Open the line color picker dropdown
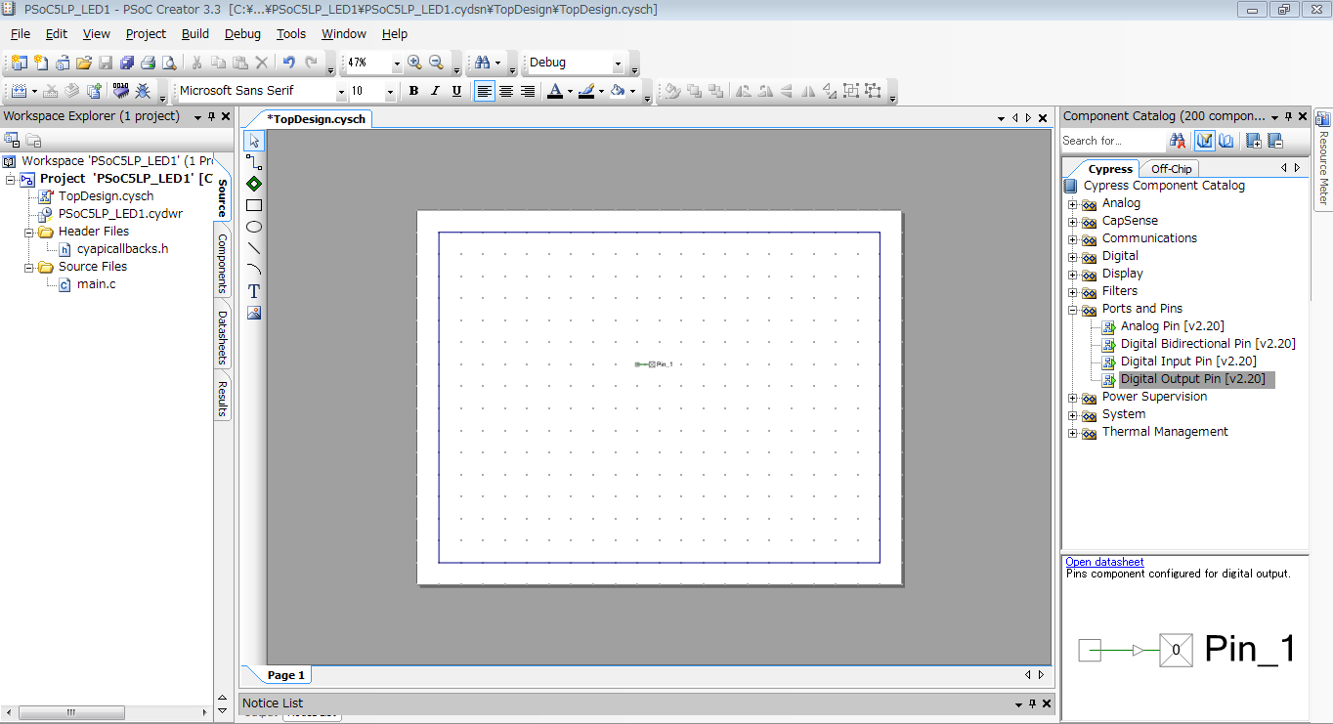 601,92
